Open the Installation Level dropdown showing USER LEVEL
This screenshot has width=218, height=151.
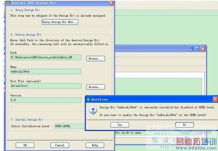click(x=69, y=126)
